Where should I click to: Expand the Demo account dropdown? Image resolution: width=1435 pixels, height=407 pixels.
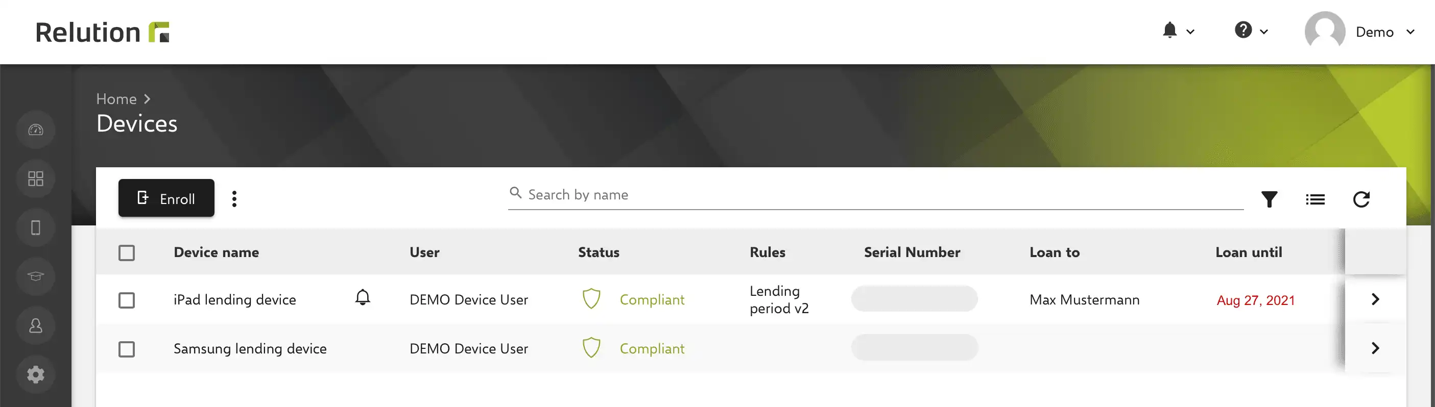click(1410, 32)
